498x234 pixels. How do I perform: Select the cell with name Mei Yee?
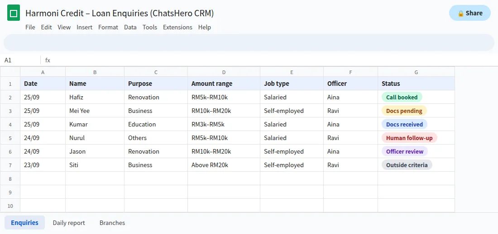coord(95,111)
